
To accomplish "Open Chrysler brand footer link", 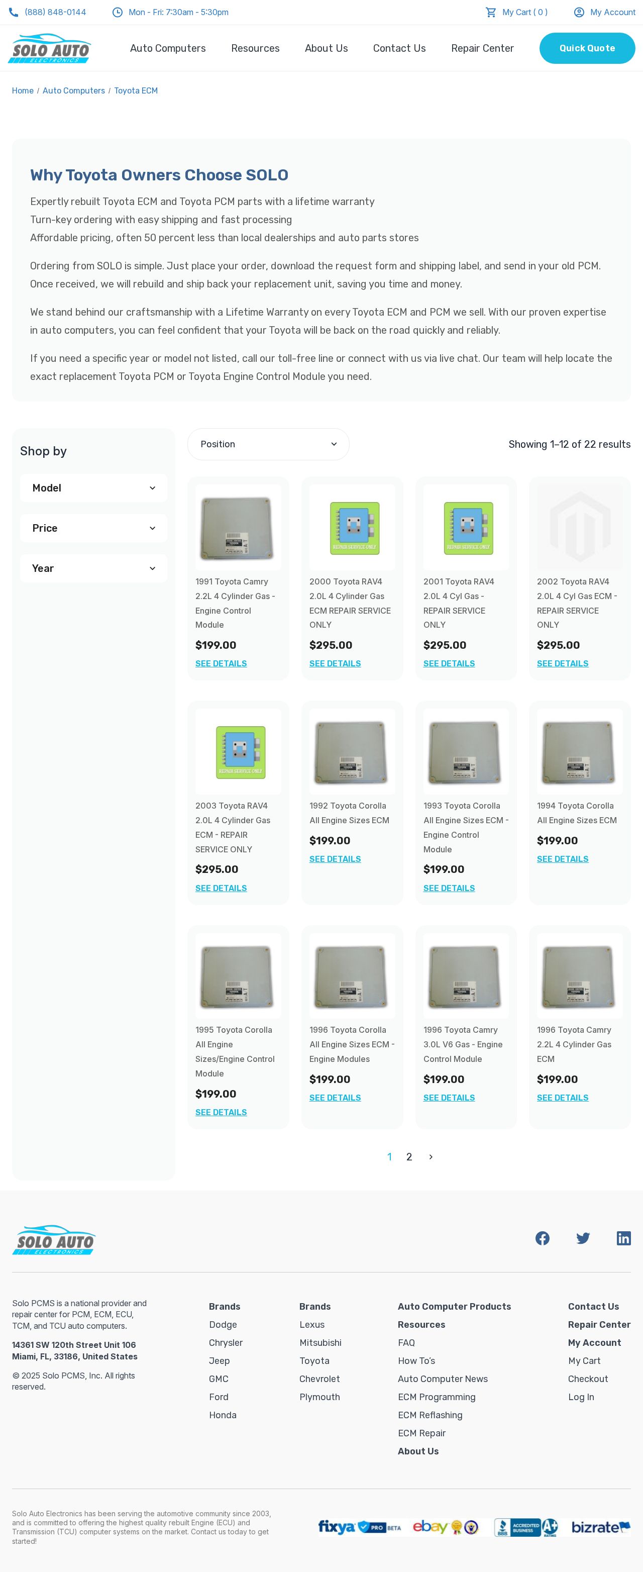I will (226, 1342).
